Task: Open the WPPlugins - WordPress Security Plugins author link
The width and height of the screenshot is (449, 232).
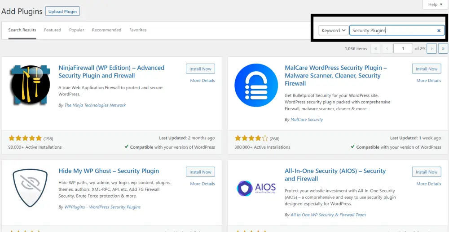Action: [102, 207]
